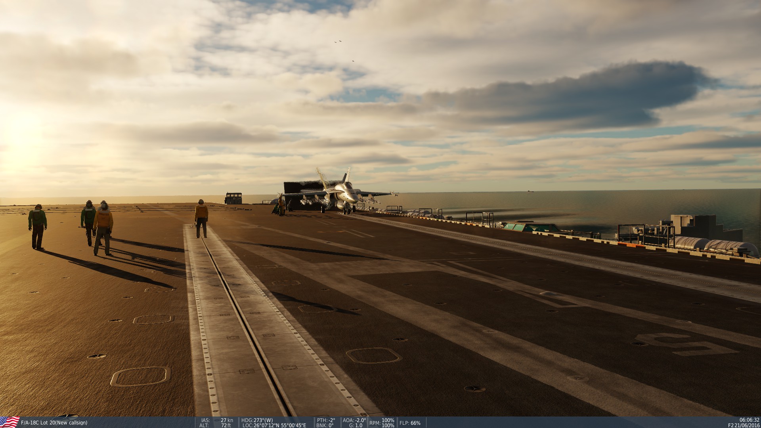Click the 'PTH: -2°' pitch readout
The width and height of the screenshot is (761, 428).
pyautogui.click(x=326, y=420)
